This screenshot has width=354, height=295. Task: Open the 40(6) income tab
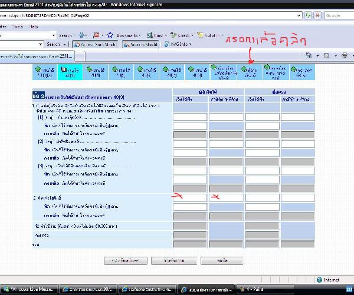pos(146,72)
